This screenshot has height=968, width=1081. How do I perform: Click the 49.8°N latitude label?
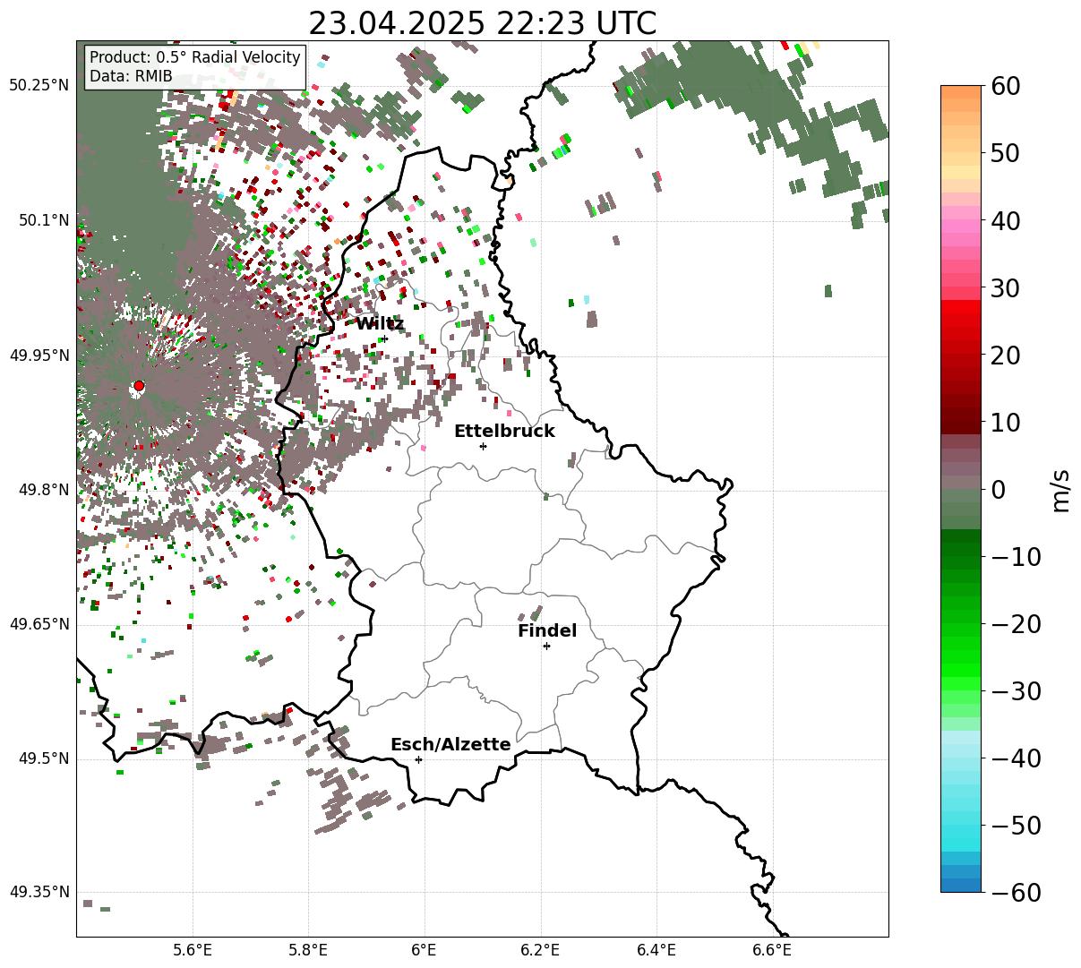(44, 490)
